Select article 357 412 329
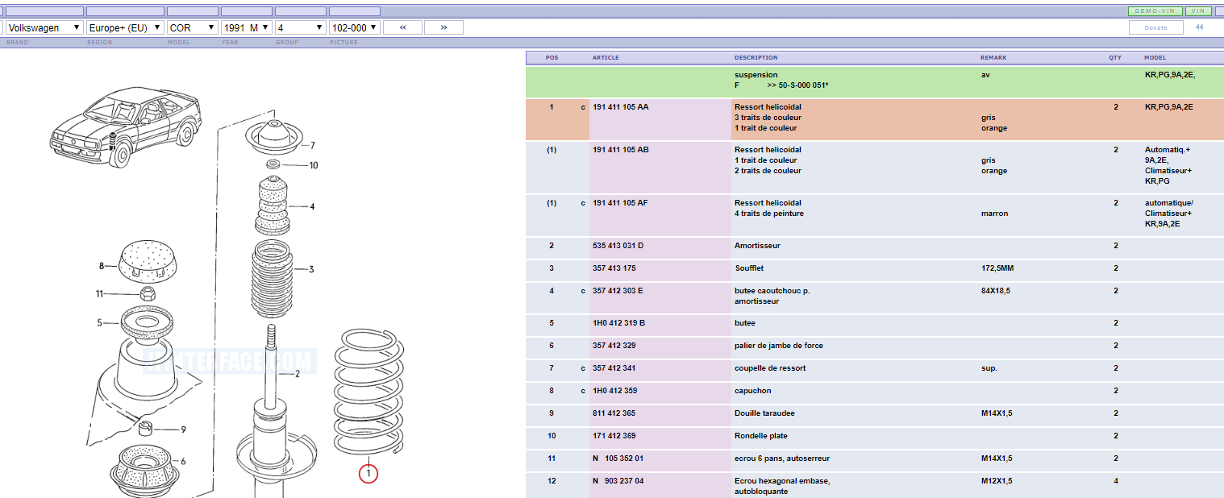Image resolution: width=1224 pixels, height=498 pixels. click(614, 345)
